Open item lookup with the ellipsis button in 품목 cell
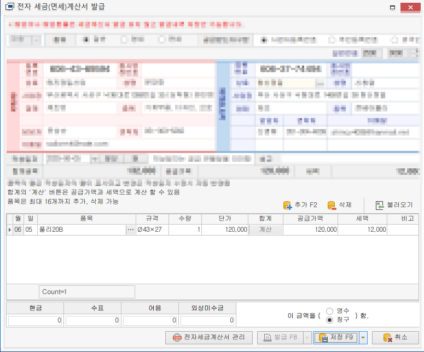Viewport: 424px width, 352px height. pos(130,230)
